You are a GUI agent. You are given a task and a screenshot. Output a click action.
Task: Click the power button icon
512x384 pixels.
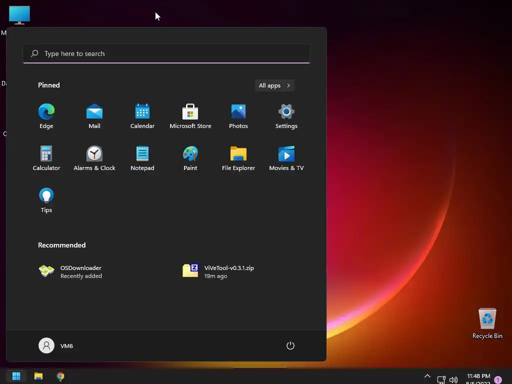point(290,345)
